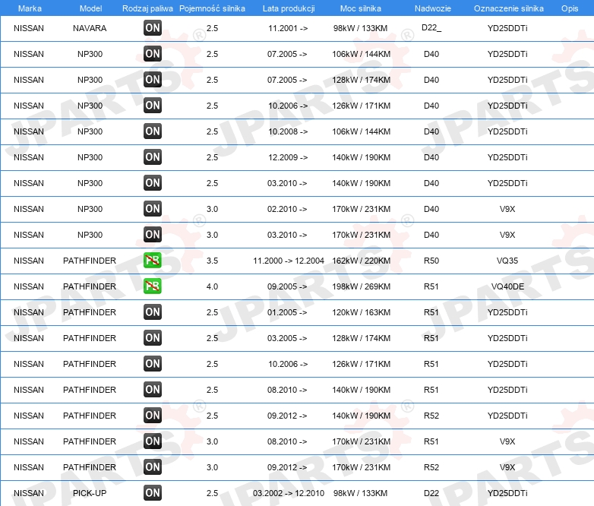This screenshot has width=594, height=506.
Task: Click the 09.2005 -> production date cell
Action: pyautogui.click(x=287, y=286)
